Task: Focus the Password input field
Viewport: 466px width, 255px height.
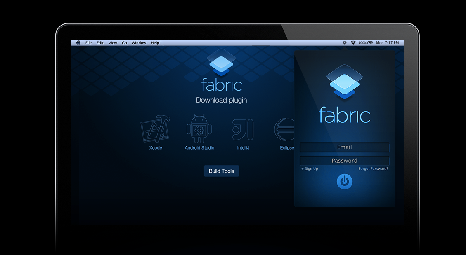Action: (345, 161)
